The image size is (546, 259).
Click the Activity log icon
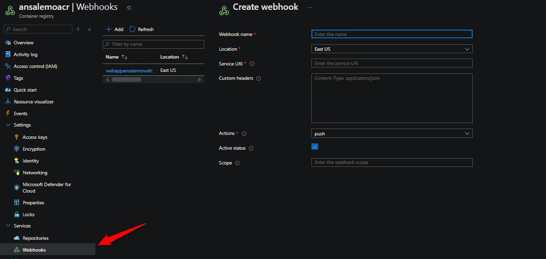[8, 54]
